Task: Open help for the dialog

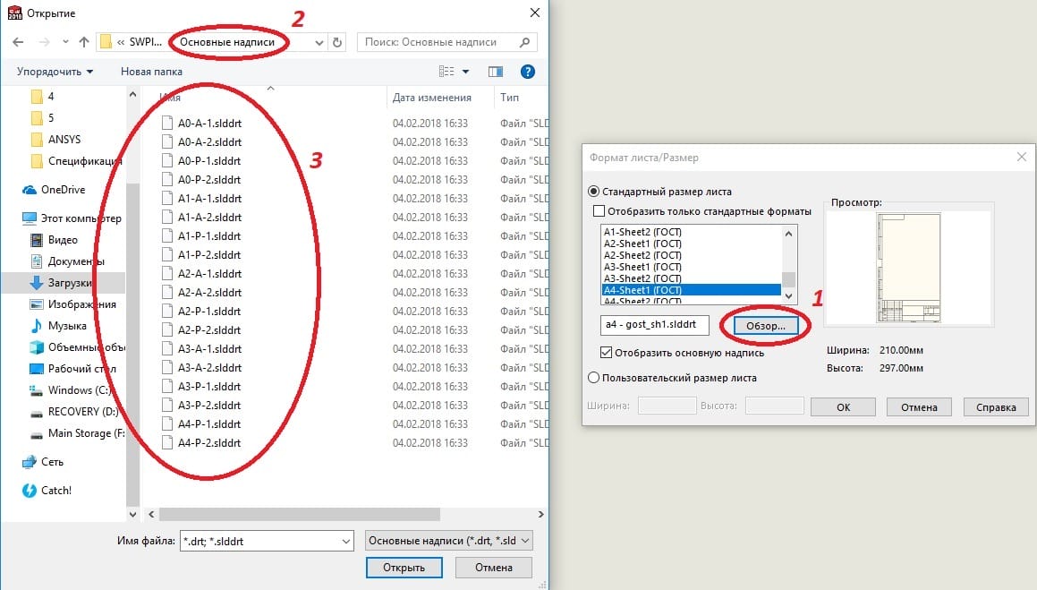Action: (x=527, y=72)
